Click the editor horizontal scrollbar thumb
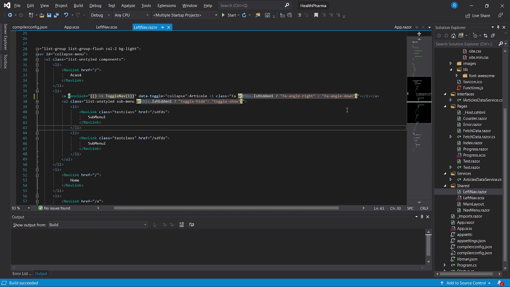 (226, 208)
